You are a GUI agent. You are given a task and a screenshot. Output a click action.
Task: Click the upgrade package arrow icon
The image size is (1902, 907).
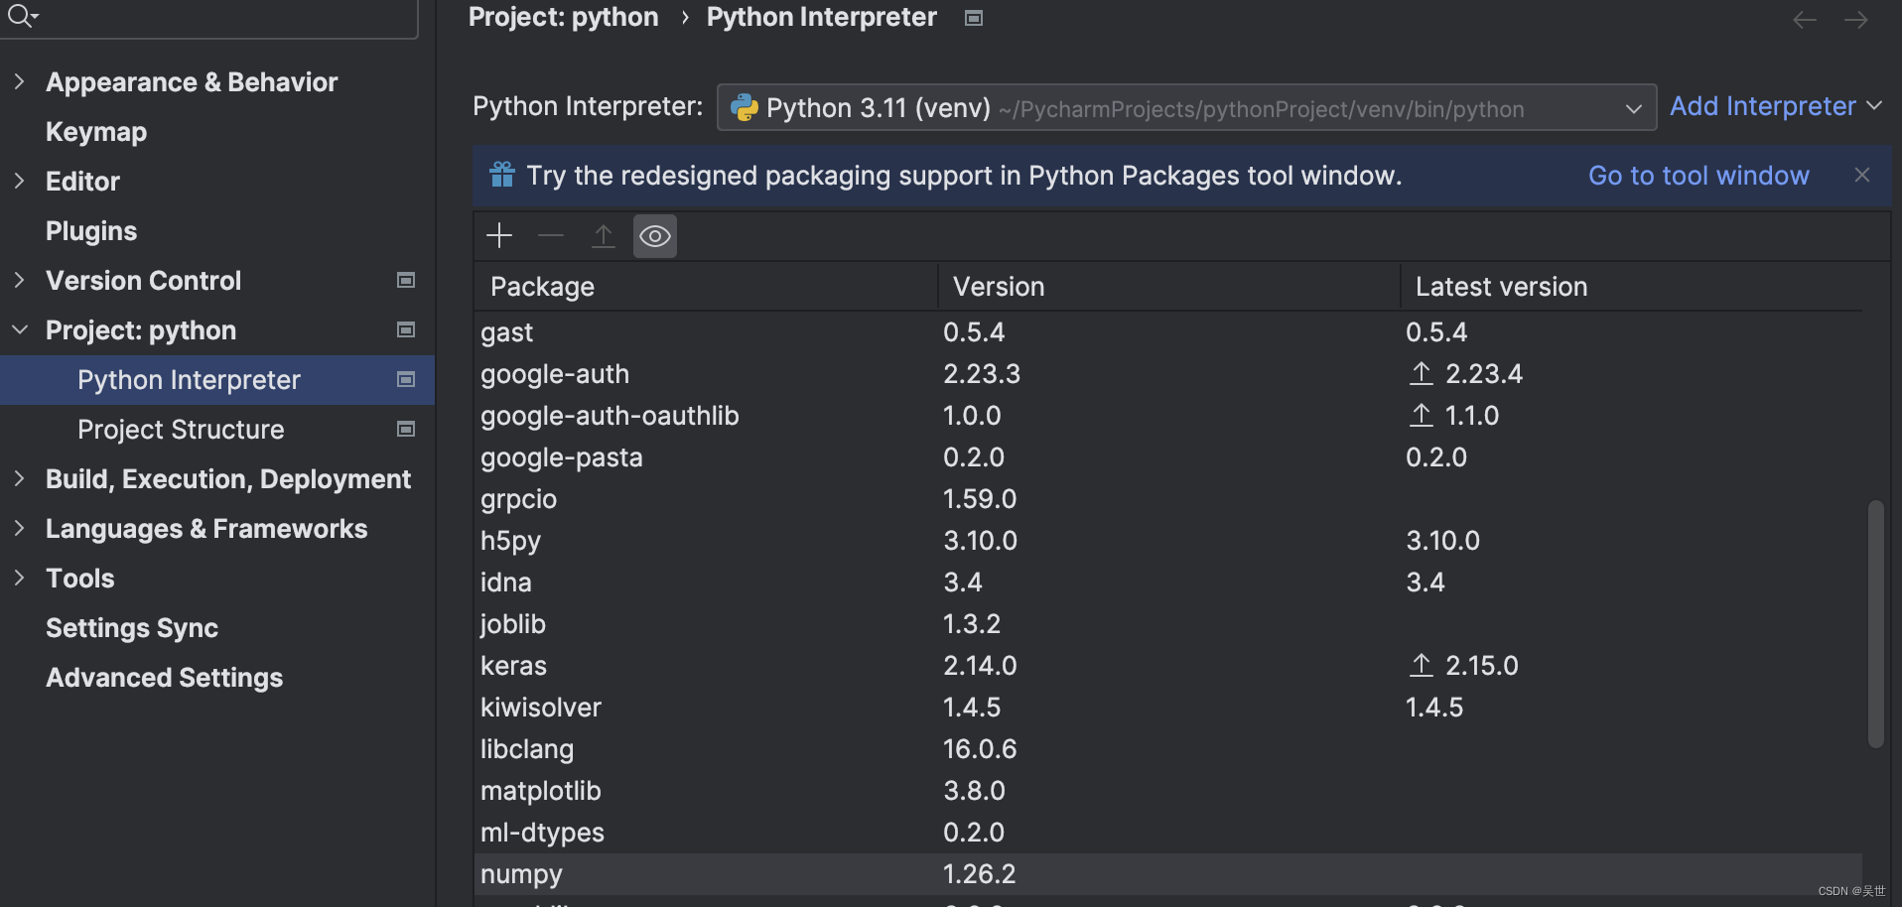click(x=603, y=235)
